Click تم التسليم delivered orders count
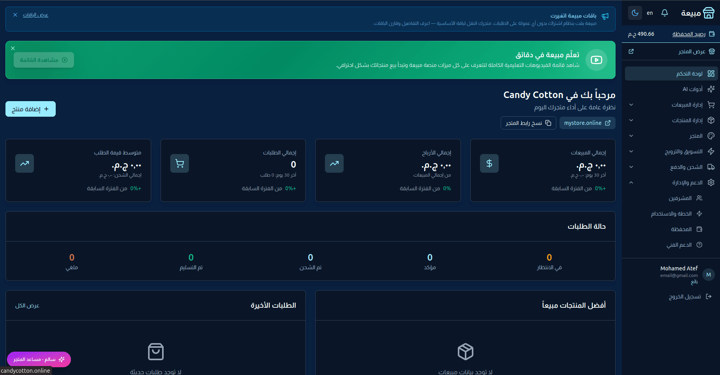Viewport: 720px width, 375px height. [x=191, y=258]
